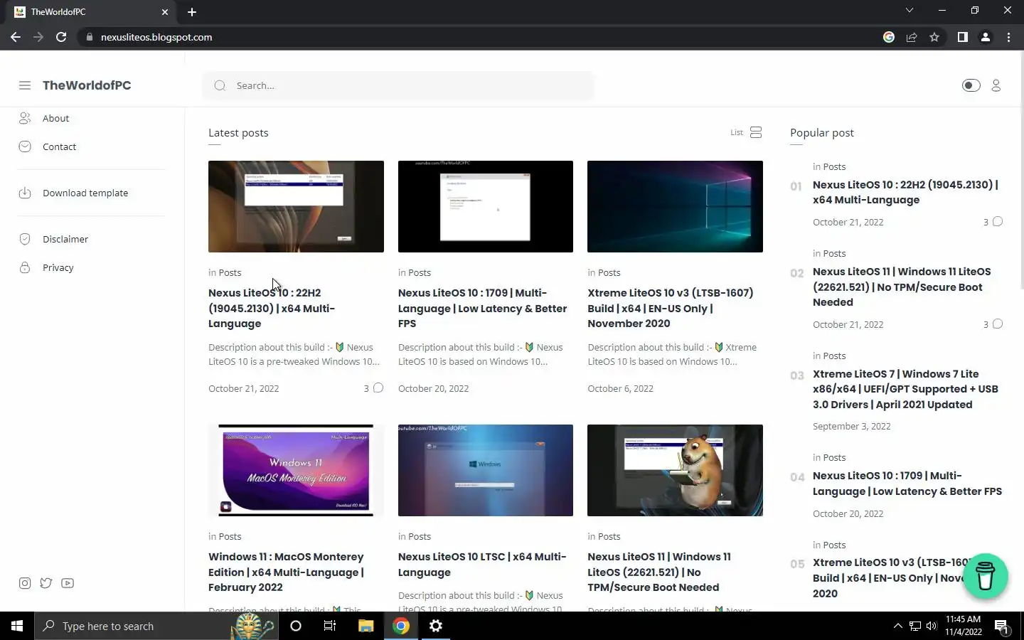Image resolution: width=1024 pixels, height=640 pixels.
Task: Click the Buy Me a Coffee floating button
Action: click(985, 576)
